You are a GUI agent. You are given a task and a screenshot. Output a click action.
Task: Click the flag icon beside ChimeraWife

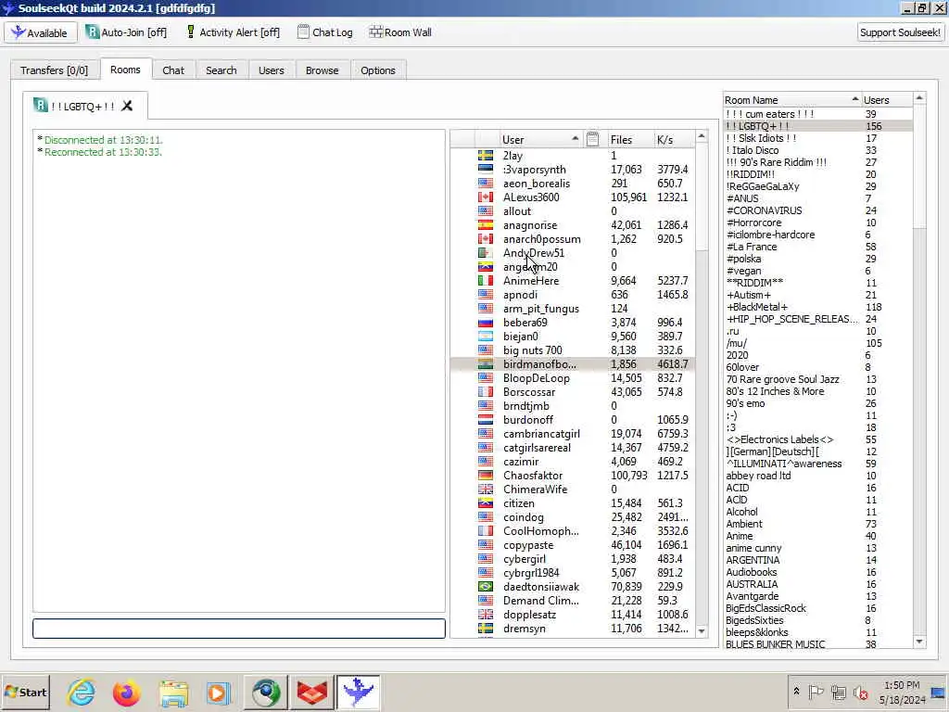click(x=486, y=489)
